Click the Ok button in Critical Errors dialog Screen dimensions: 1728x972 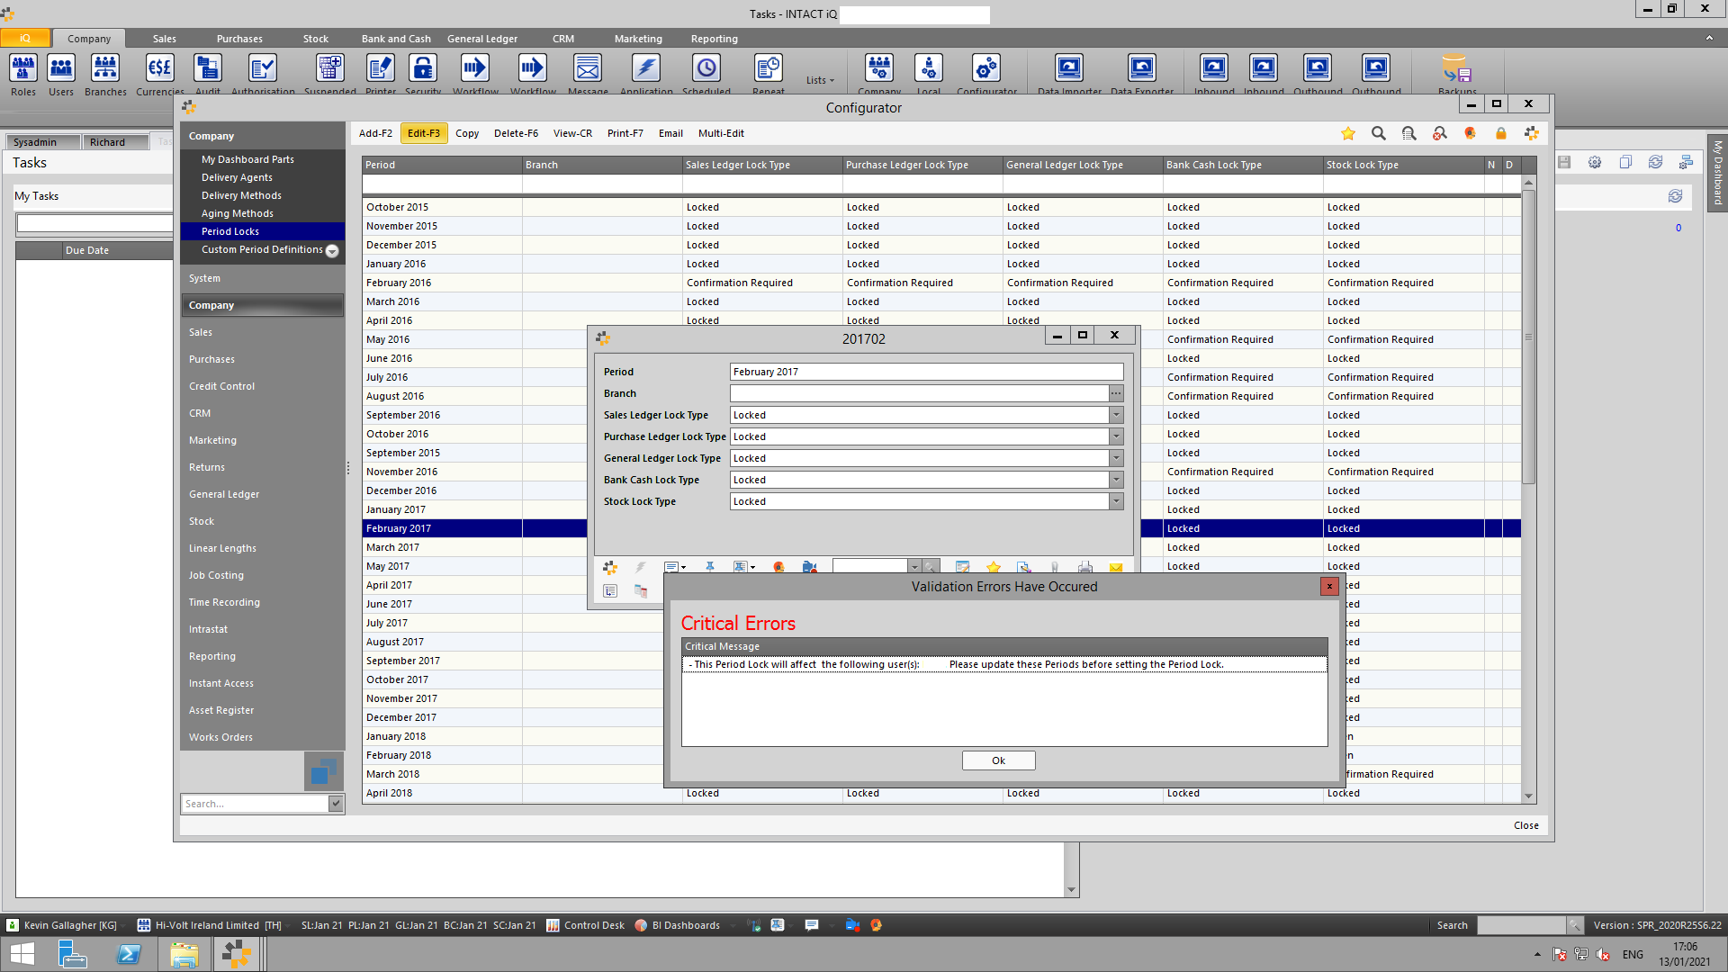tap(999, 760)
